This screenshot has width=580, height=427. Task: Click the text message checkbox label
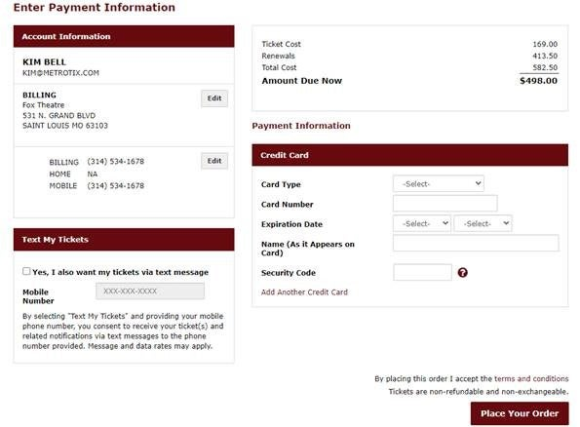coord(120,272)
